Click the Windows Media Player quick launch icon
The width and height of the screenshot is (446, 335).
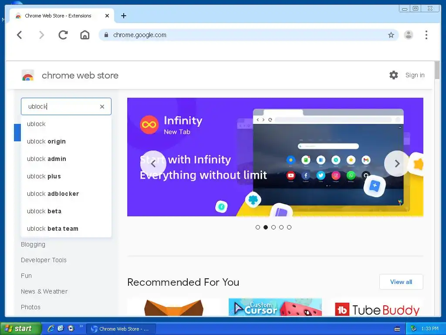click(71, 328)
